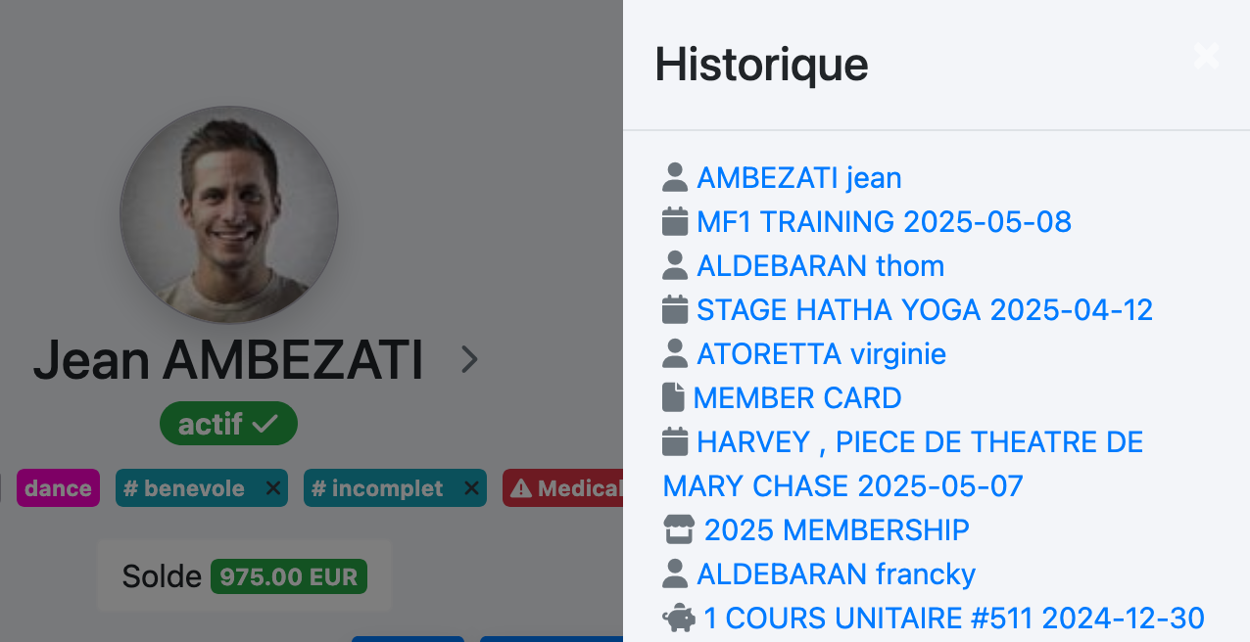Click the green 975.00 EUR balance badge
The image size is (1250, 642).
tap(289, 576)
